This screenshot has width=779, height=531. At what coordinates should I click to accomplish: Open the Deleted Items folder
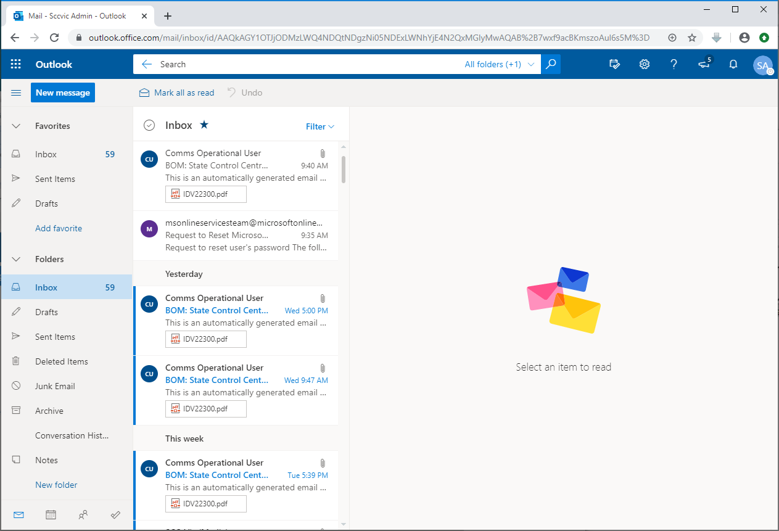point(61,361)
